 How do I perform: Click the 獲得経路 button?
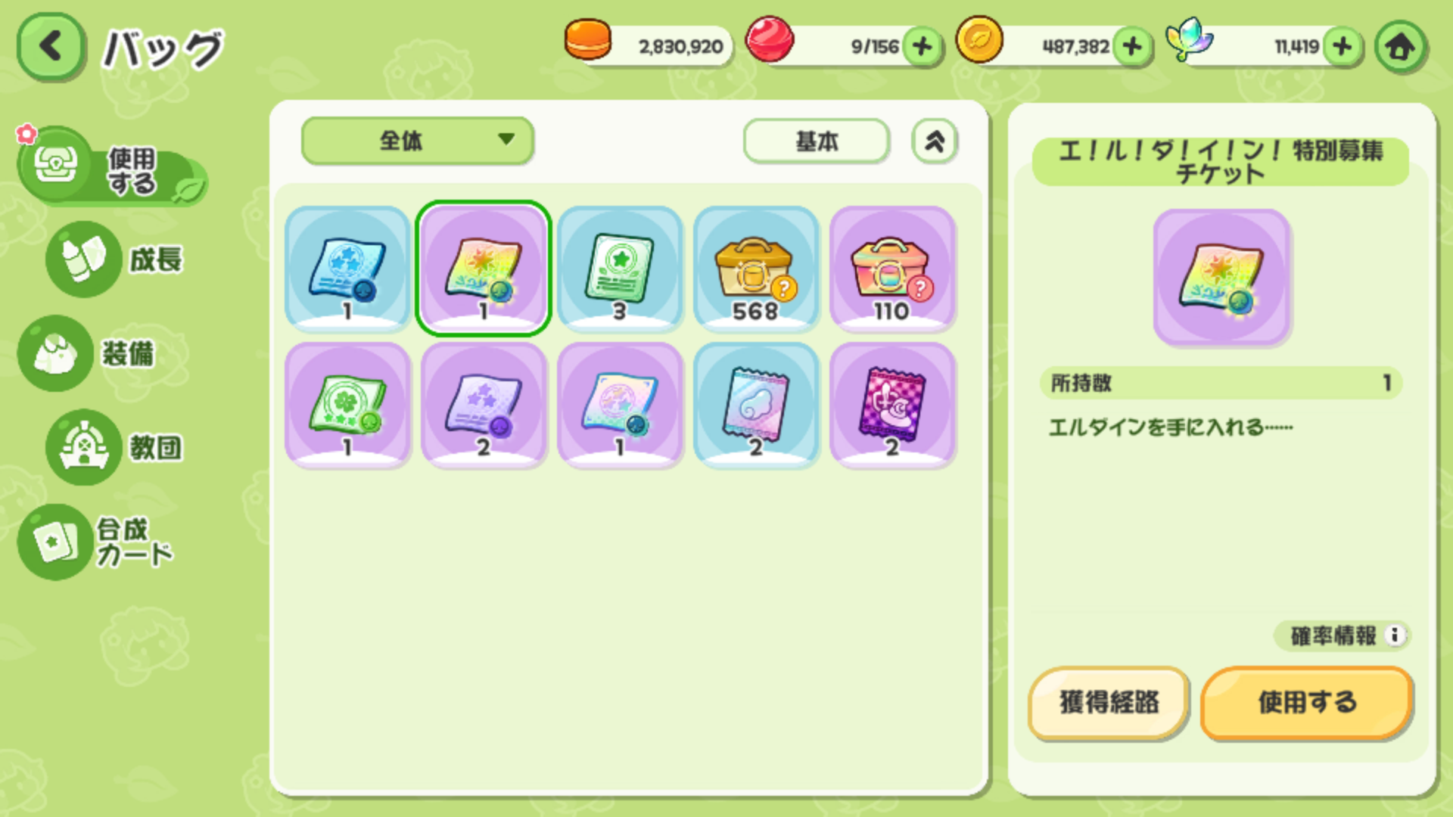pos(1109,703)
